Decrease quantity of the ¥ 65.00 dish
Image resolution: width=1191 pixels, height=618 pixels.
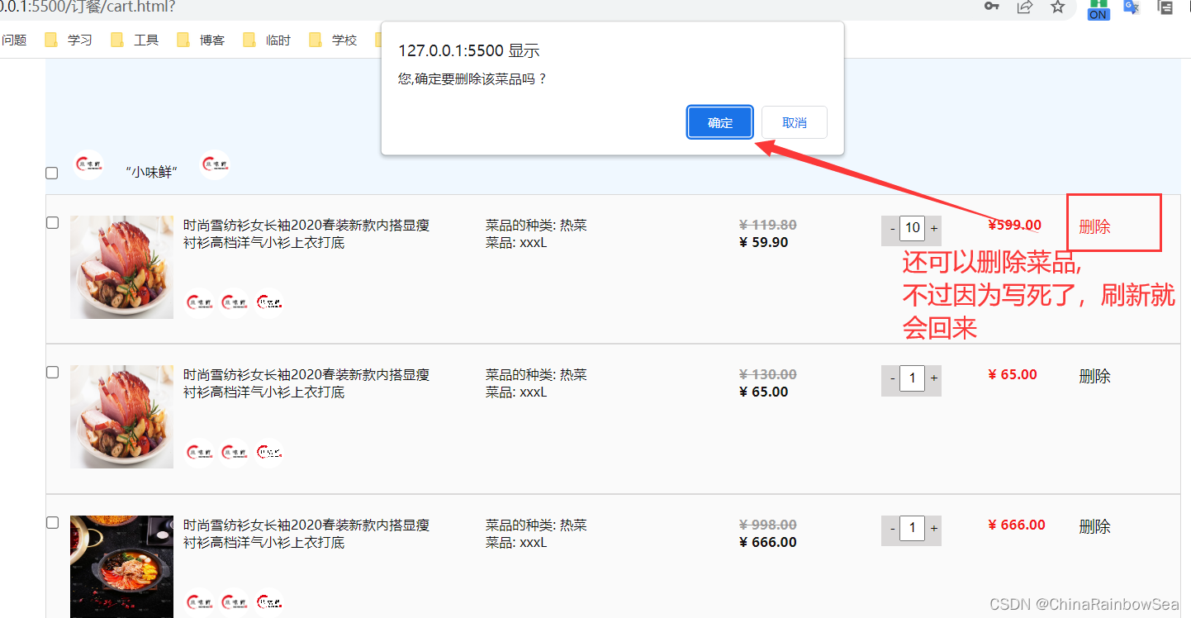[892, 378]
